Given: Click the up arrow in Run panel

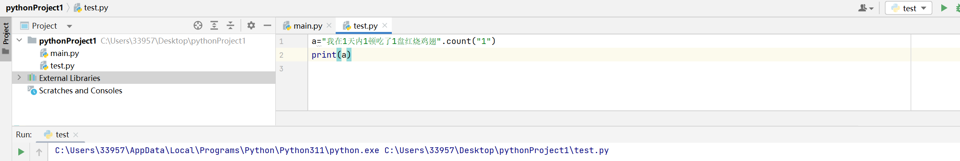Looking at the screenshot, I should [x=39, y=152].
